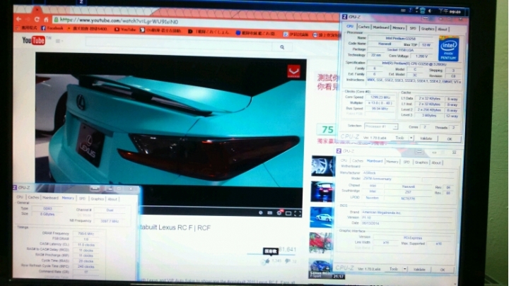Click OK in top CPU-Z window
The height and width of the screenshot is (286, 509).
point(450,139)
